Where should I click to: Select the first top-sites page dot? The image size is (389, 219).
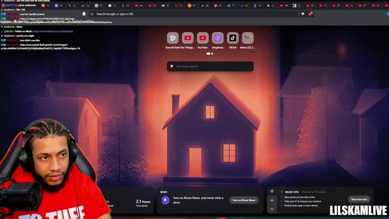point(208,54)
